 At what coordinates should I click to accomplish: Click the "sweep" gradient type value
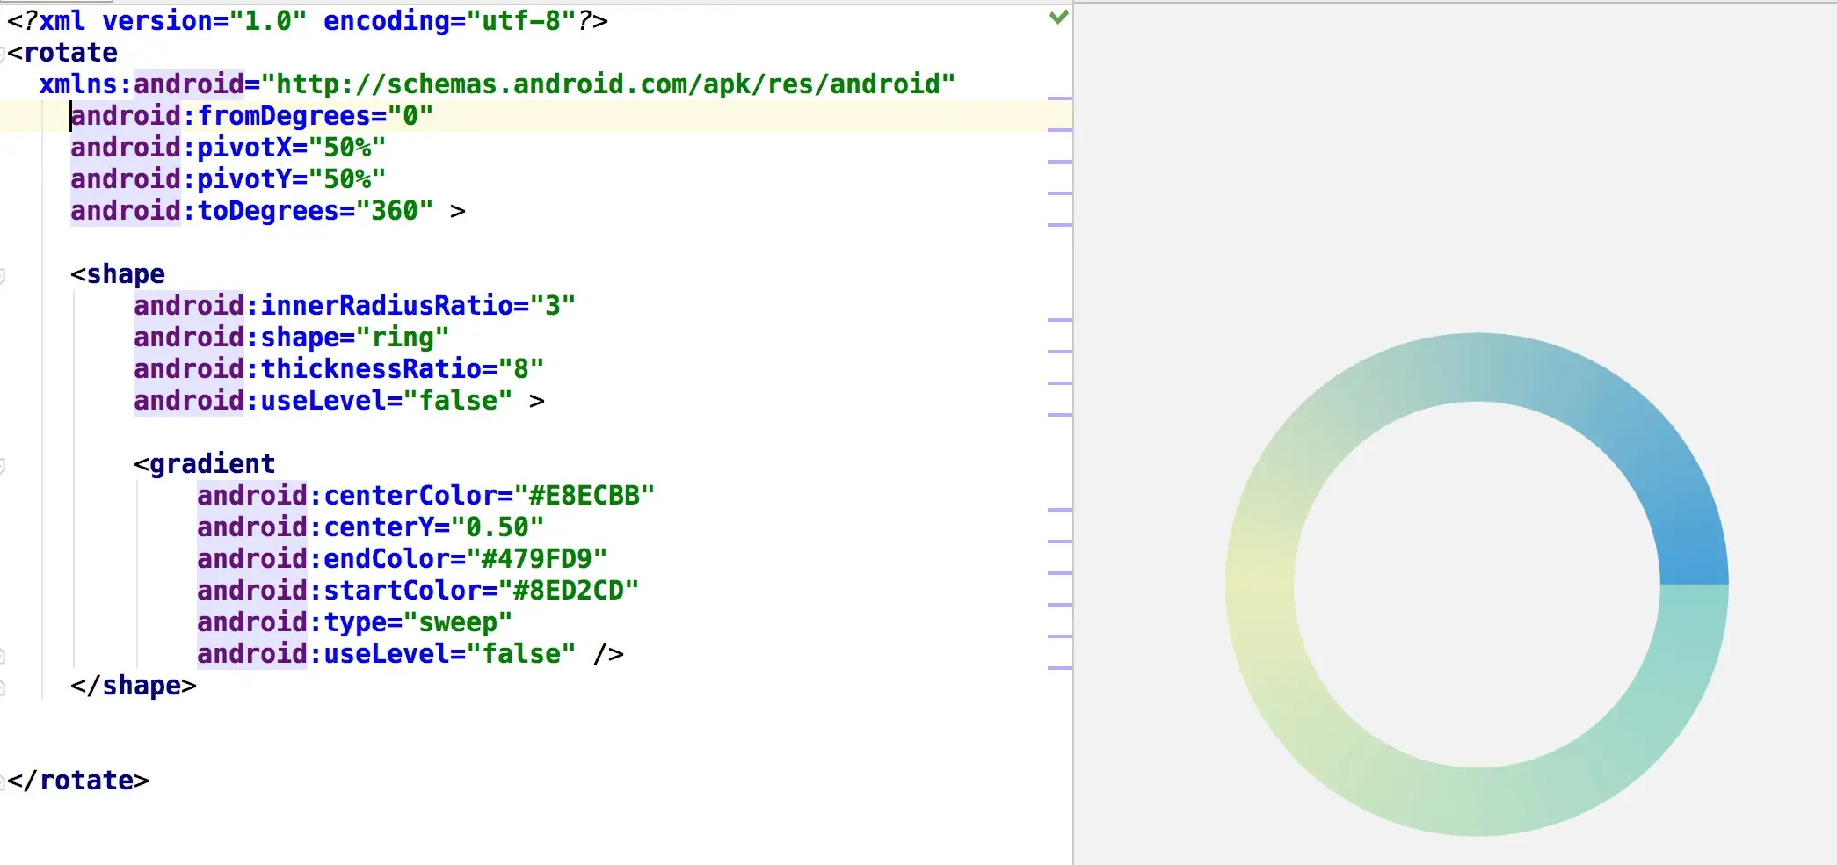point(458,622)
